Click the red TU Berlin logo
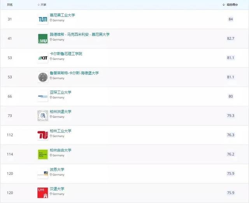249x203 pixels. pos(42,135)
